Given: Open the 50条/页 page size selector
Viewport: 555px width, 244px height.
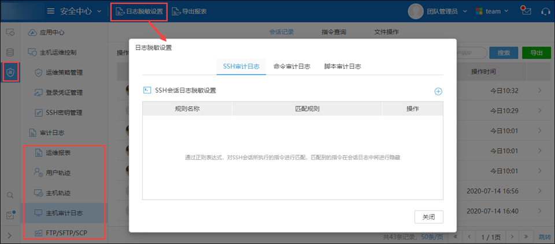Looking at the screenshot, I should (433, 237).
